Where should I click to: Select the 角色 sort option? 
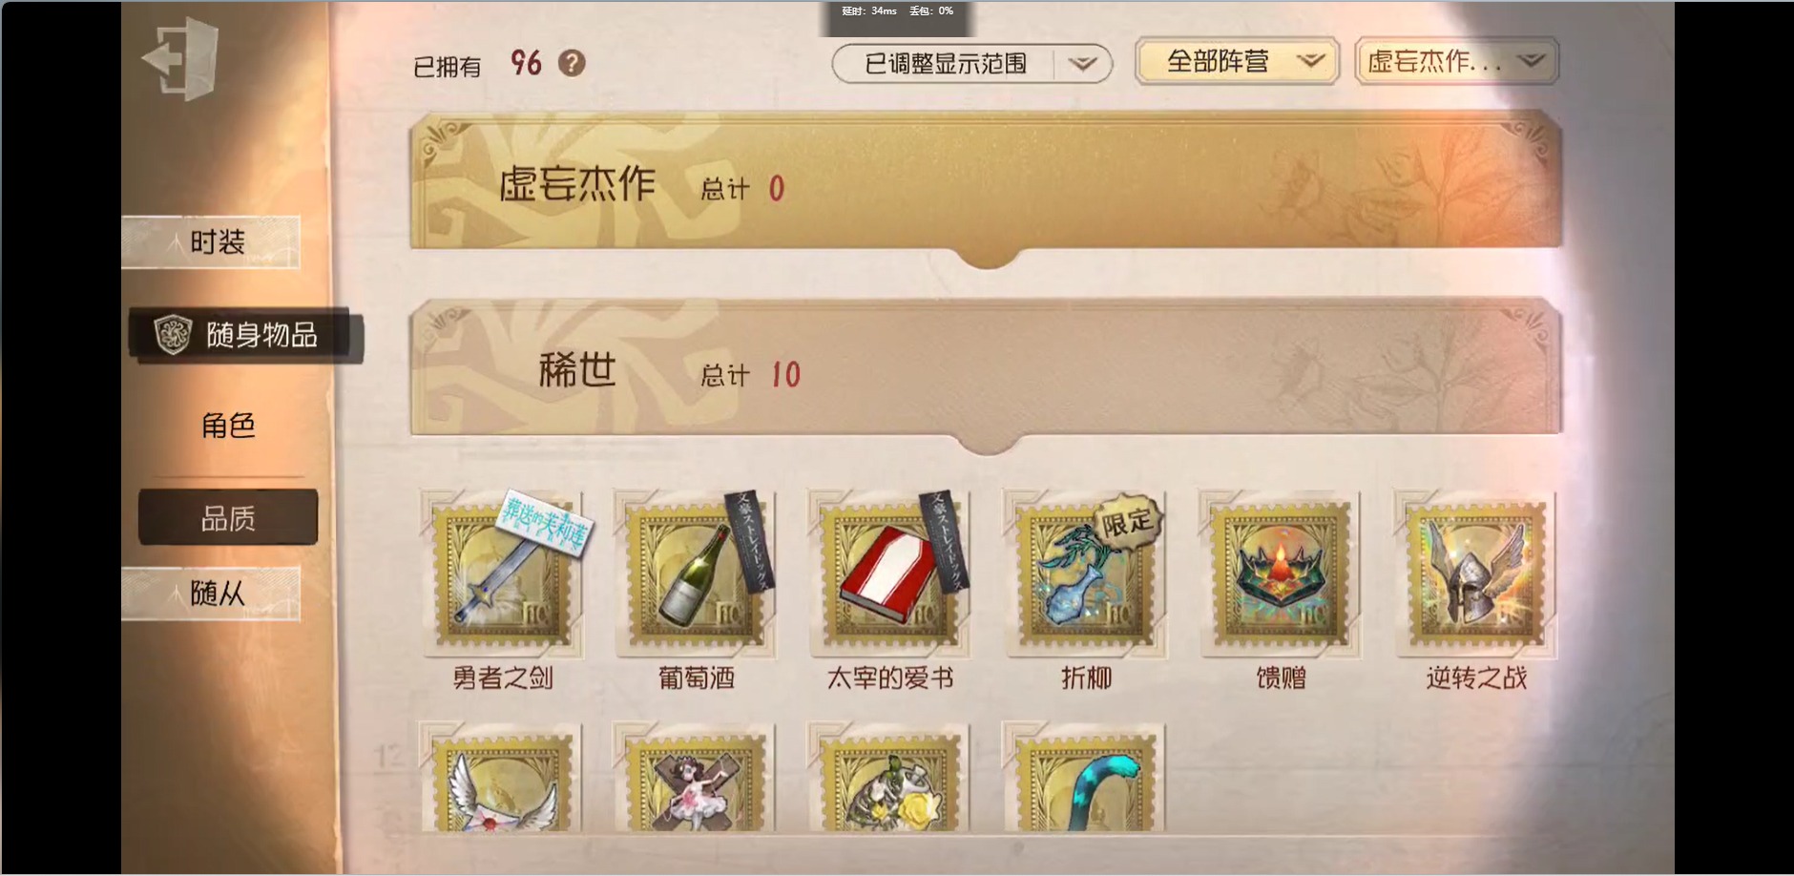click(x=228, y=426)
